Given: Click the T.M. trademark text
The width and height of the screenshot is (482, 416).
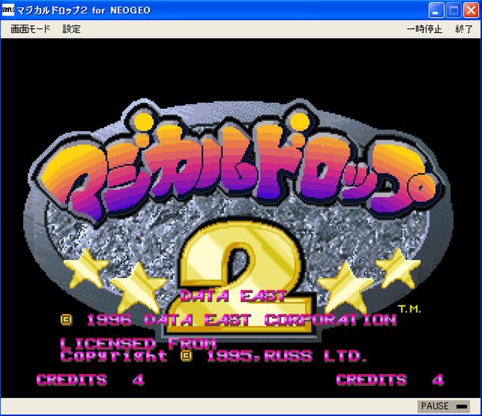Looking at the screenshot, I should click(x=409, y=309).
